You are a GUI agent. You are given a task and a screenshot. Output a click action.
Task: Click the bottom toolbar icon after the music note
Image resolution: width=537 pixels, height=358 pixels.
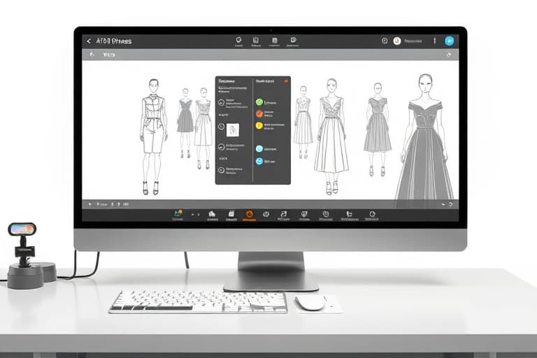304,215
